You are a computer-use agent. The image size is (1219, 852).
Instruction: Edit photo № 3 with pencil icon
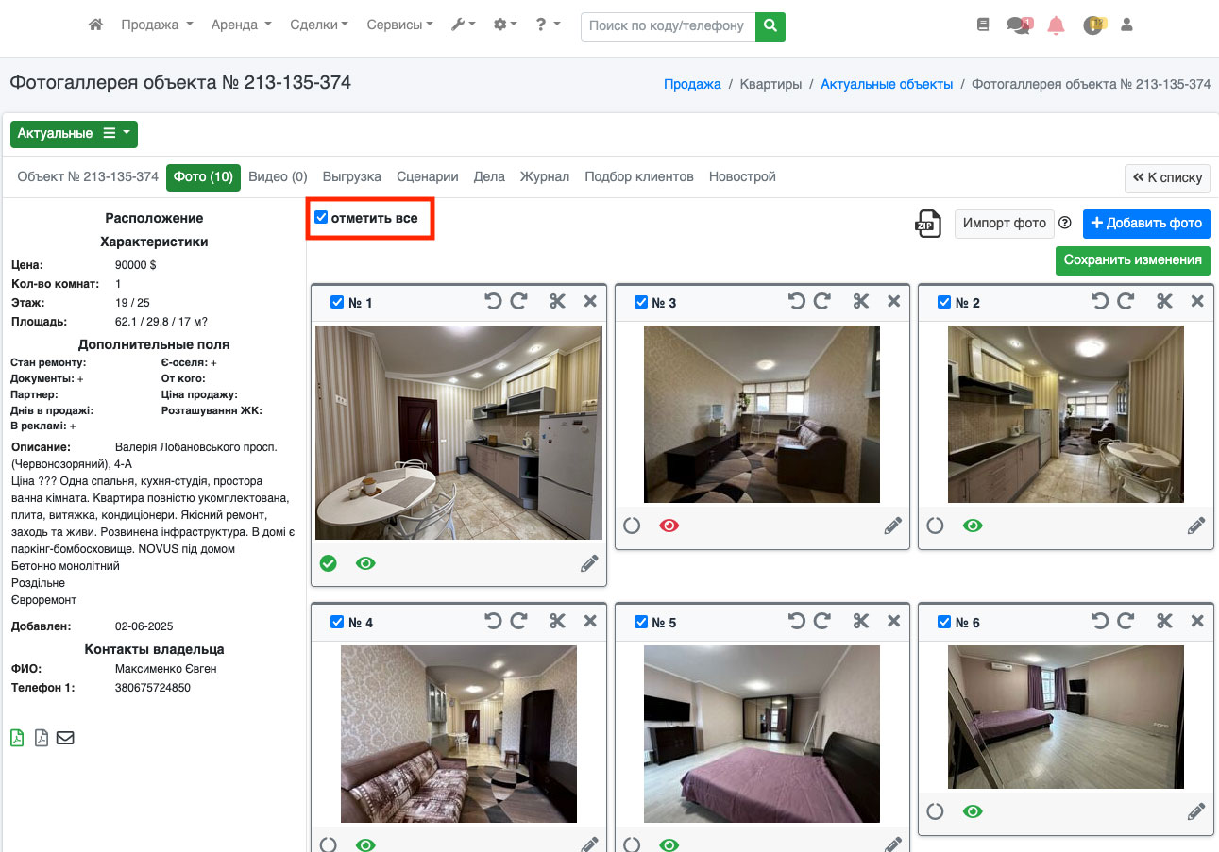(x=892, y=526)
